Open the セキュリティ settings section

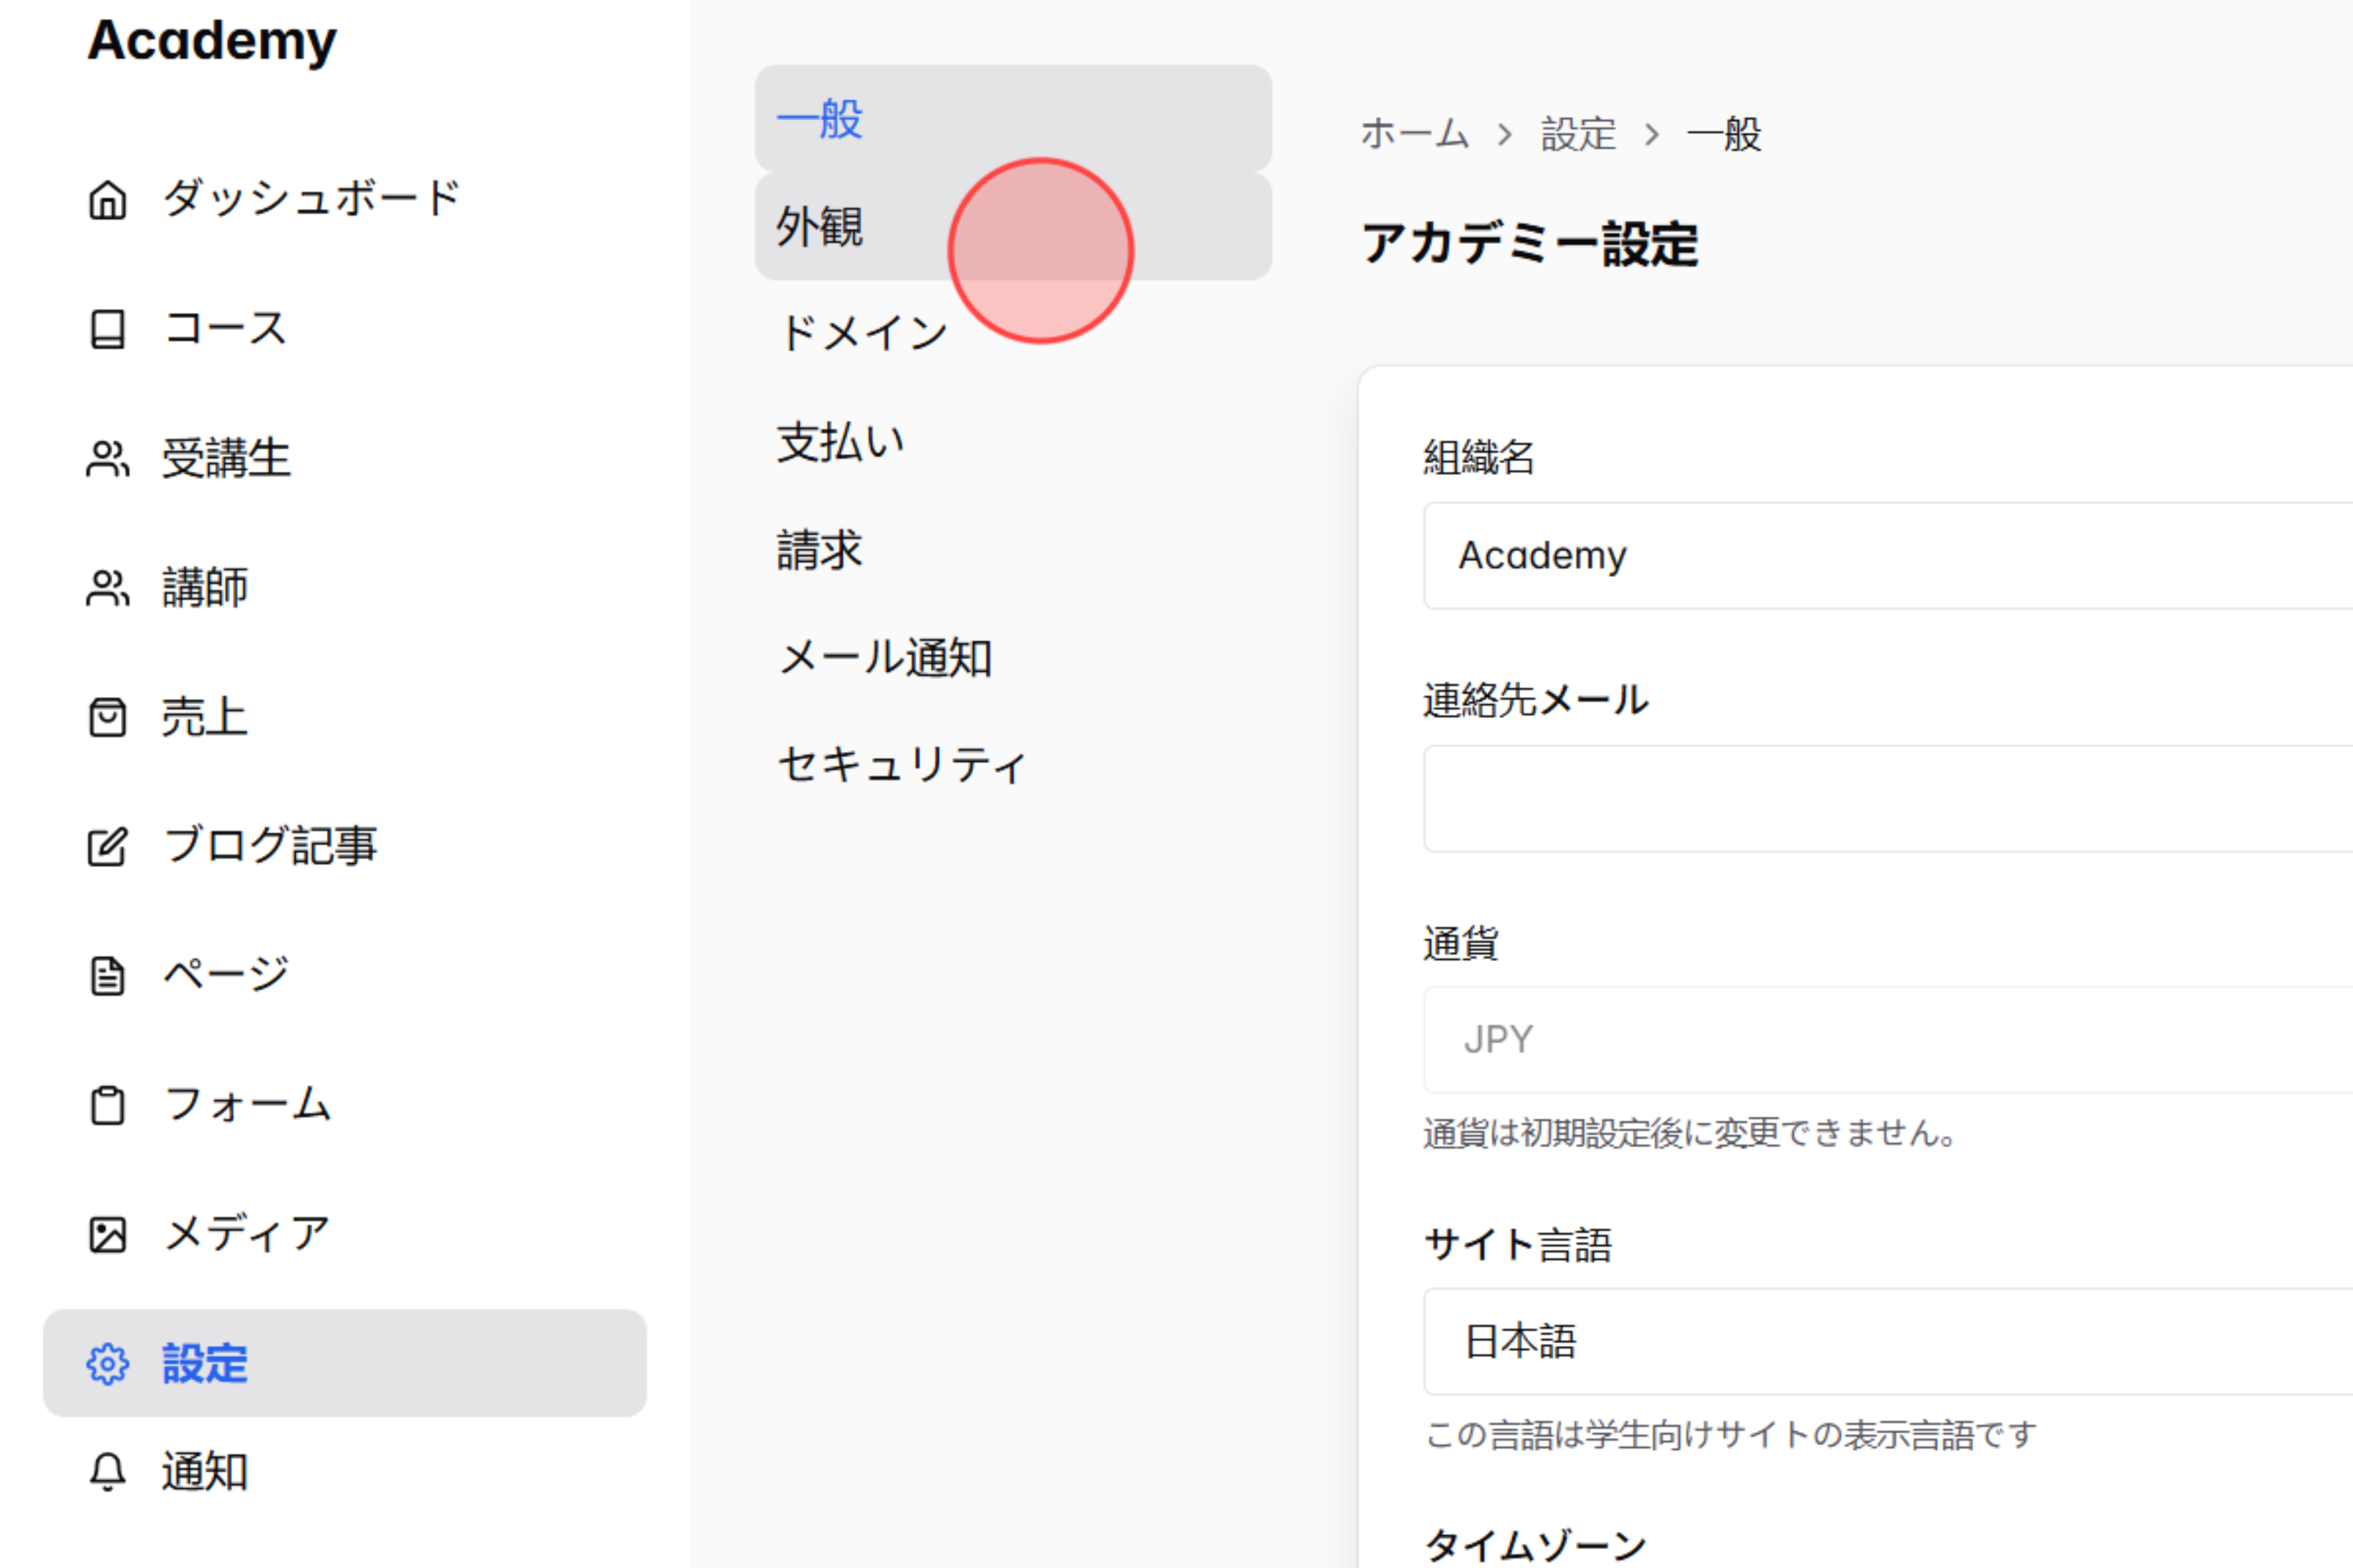click(x=900, y=764)
